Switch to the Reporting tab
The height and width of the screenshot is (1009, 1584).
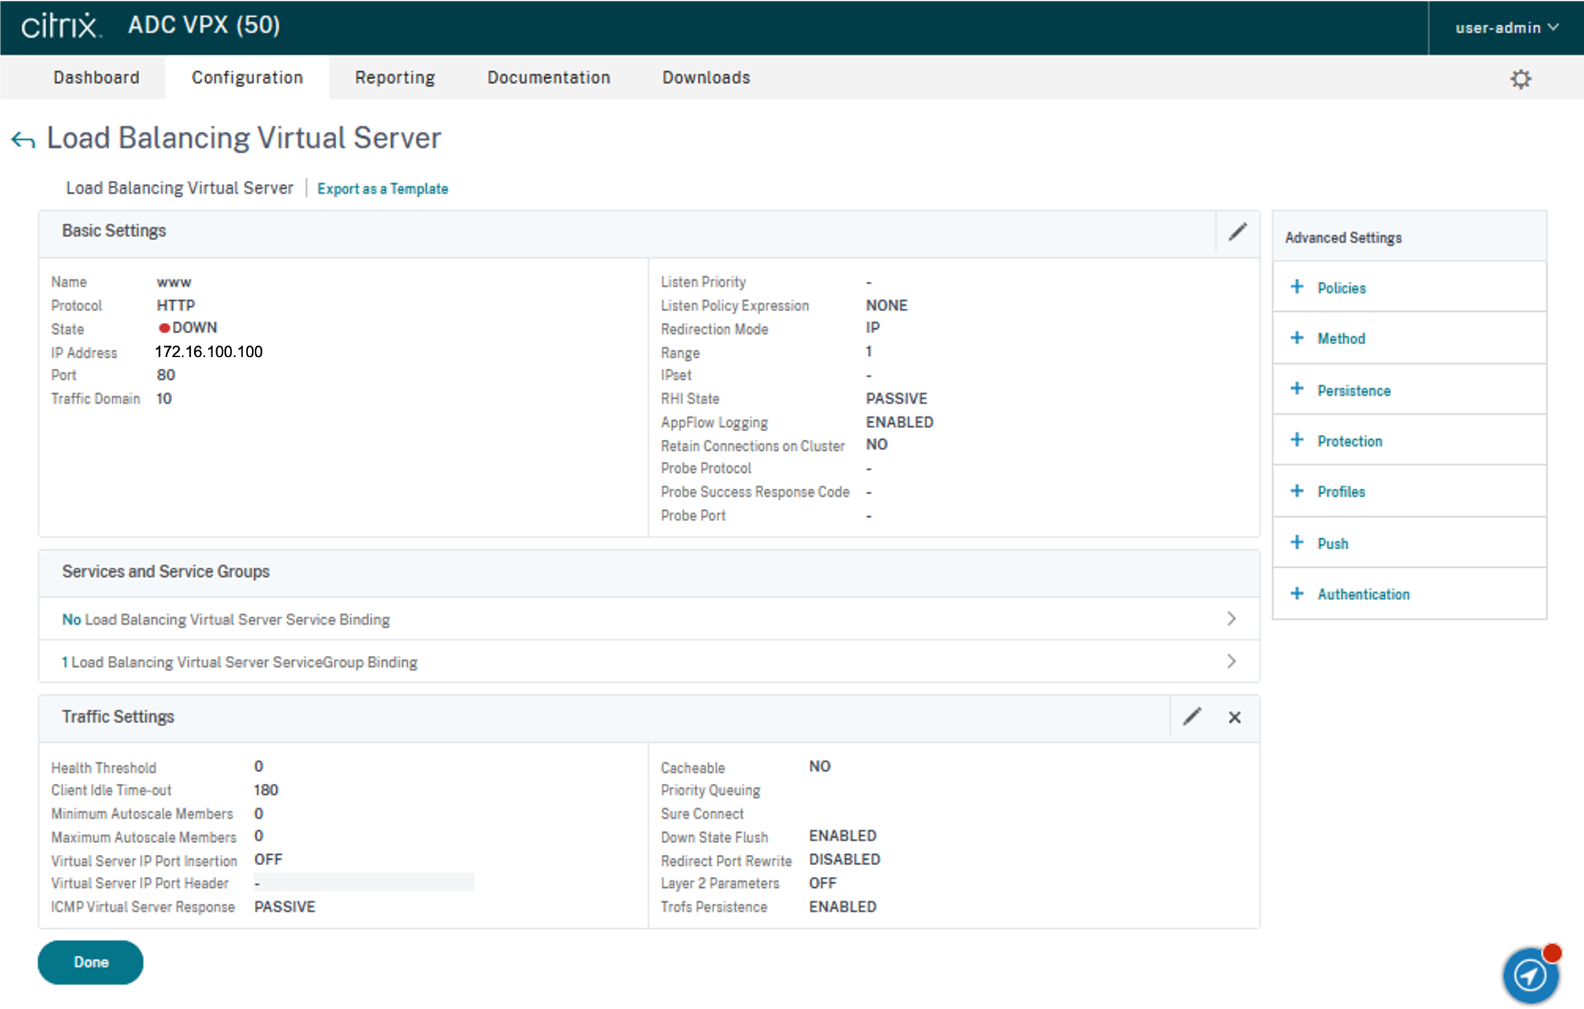[x=395, y=78]
